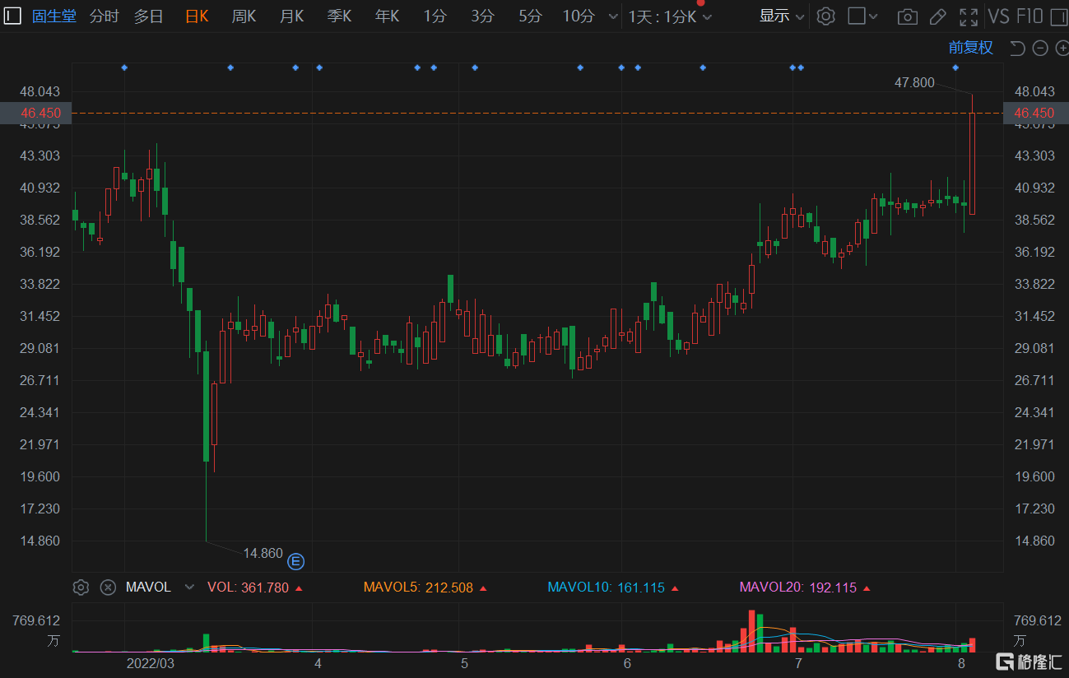Expand the MAVOL indicator chevron
Viewport: 1069px width, 678px height.
(190, 587)
